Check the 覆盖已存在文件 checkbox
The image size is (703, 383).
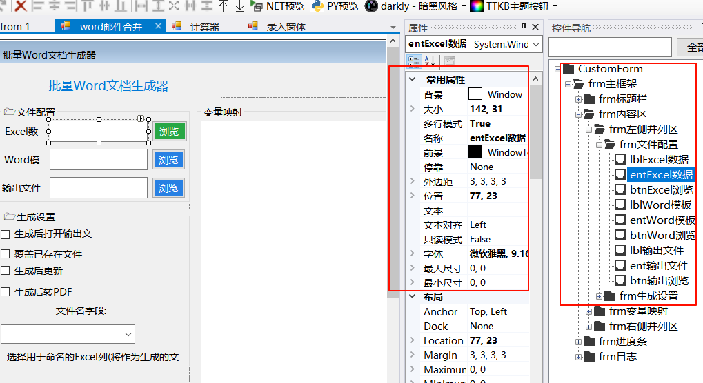tap(6, 253)
